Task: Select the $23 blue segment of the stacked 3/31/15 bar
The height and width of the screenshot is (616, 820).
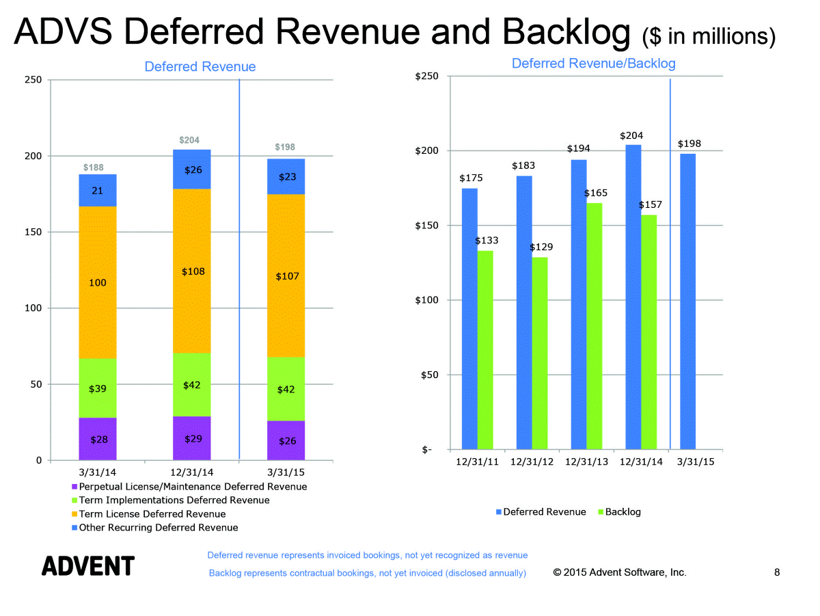Action: point(286,177)
